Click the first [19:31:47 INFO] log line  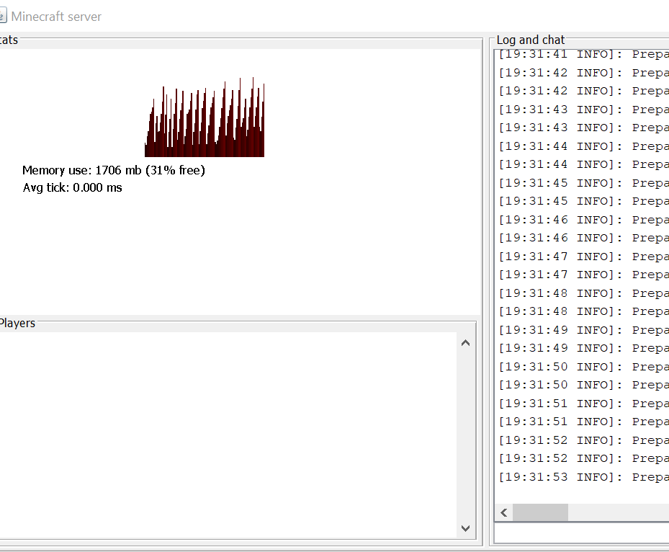pos(584,257)
